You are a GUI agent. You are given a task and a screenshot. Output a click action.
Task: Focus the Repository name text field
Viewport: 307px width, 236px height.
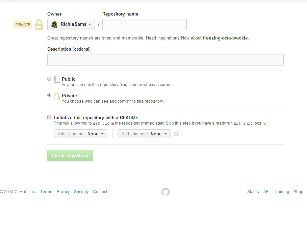click(x=145, y=25)
